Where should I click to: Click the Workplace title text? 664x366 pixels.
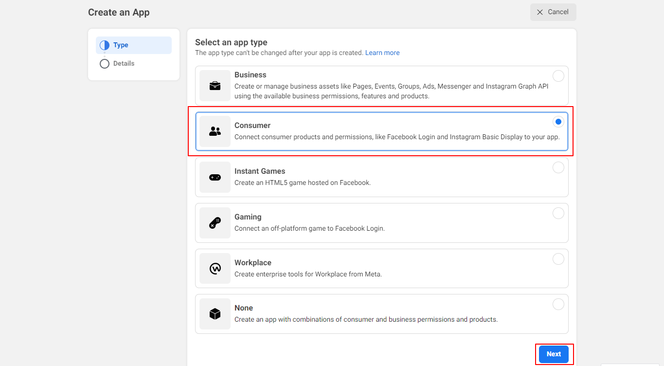pos(253,263)
